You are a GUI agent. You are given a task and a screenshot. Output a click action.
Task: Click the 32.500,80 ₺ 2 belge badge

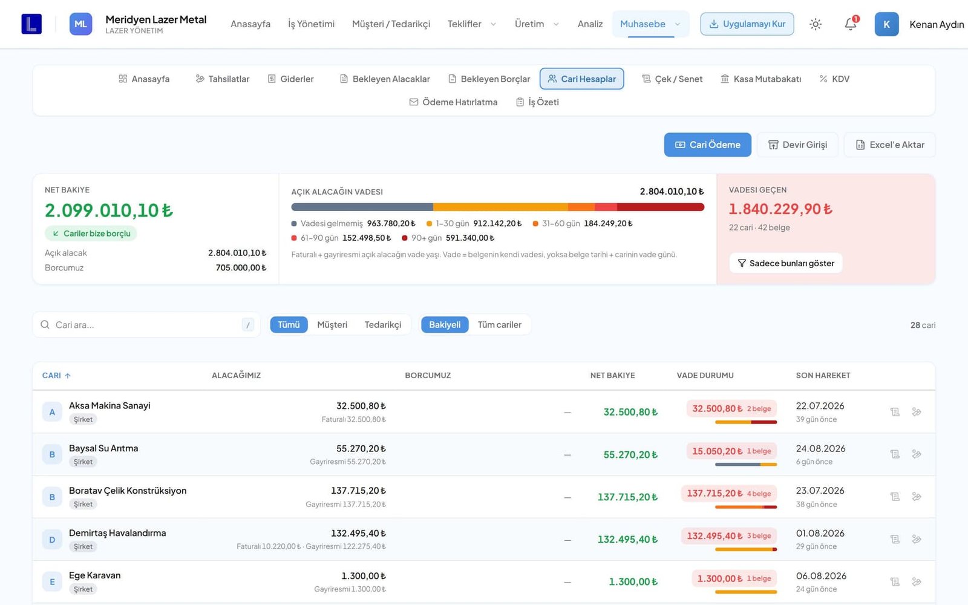731,409
